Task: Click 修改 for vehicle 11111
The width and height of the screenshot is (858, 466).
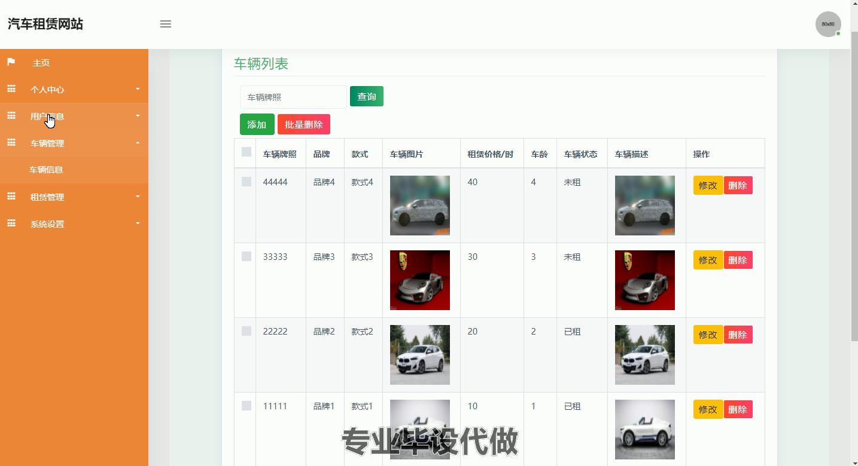Action: [x=708, y=409]
